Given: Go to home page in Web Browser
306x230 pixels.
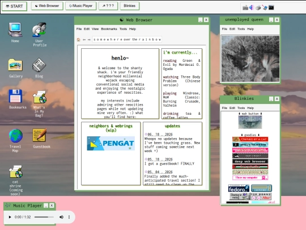Looking at the screenshot, I should (78, 40).
